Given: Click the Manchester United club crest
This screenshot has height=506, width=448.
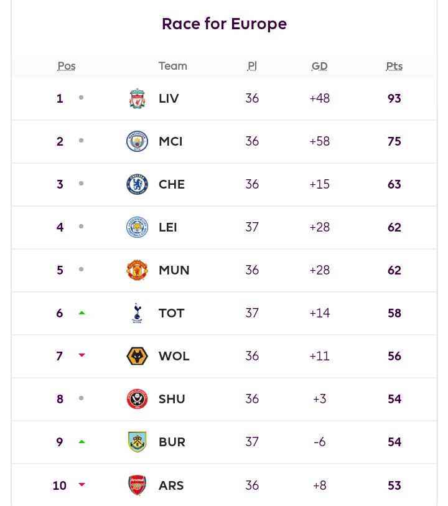Looking at the screenshot, I should pos(137,270).
